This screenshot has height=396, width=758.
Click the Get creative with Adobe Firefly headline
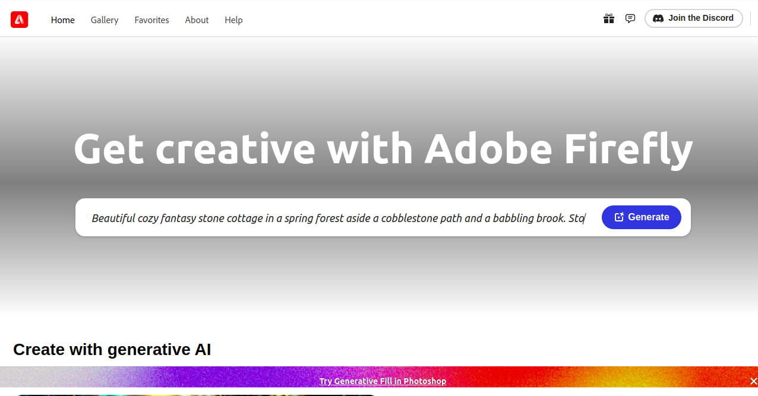383,148
